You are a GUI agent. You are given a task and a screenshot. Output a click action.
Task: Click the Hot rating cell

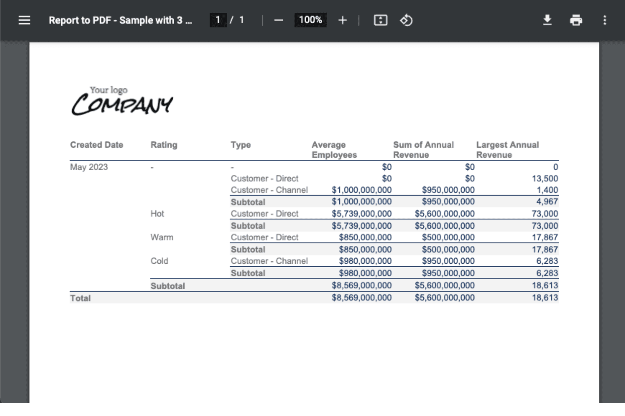[x=157, y=214]
